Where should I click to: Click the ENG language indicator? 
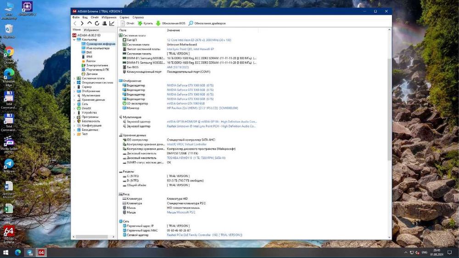[425, 253]
